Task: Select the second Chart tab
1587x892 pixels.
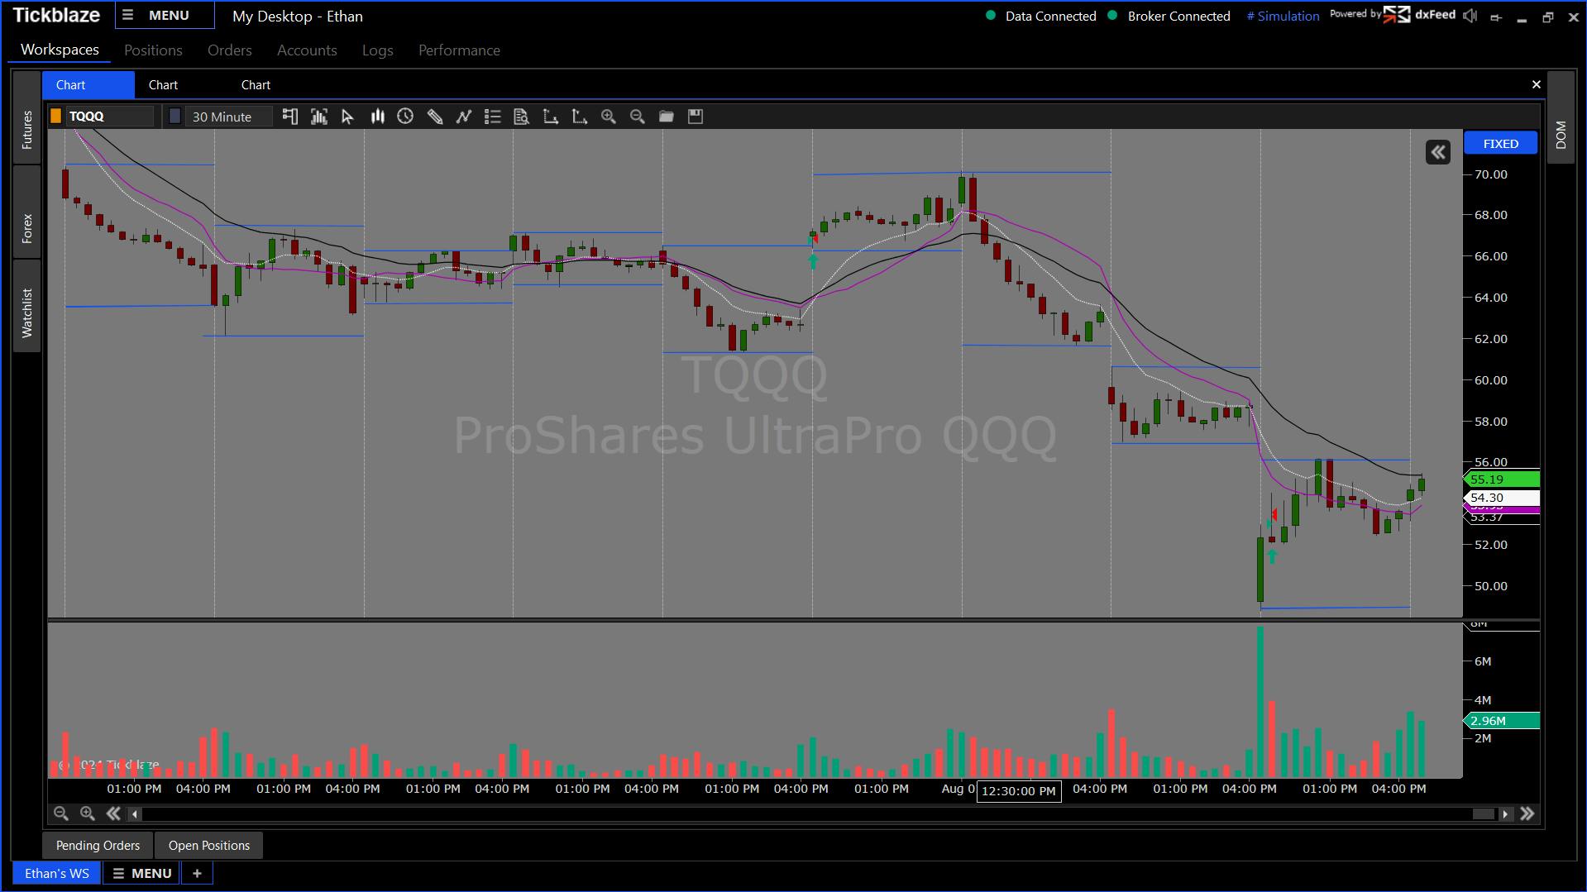Action: pos(163,84)
